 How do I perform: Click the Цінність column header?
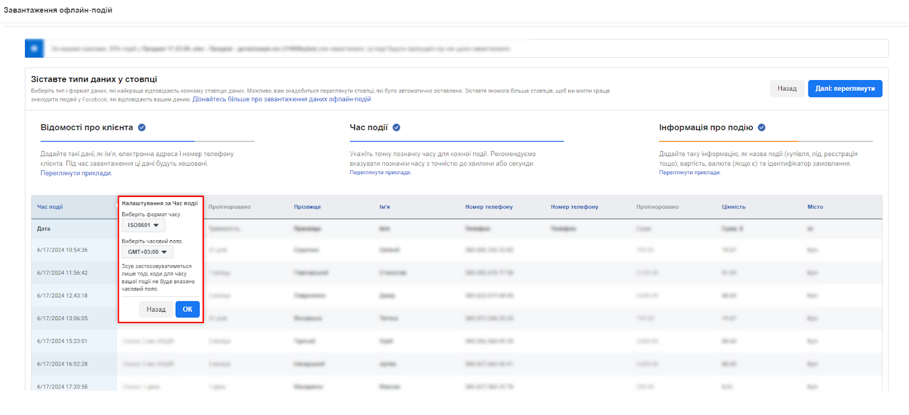pyautogui.click(x=733, y=207)
